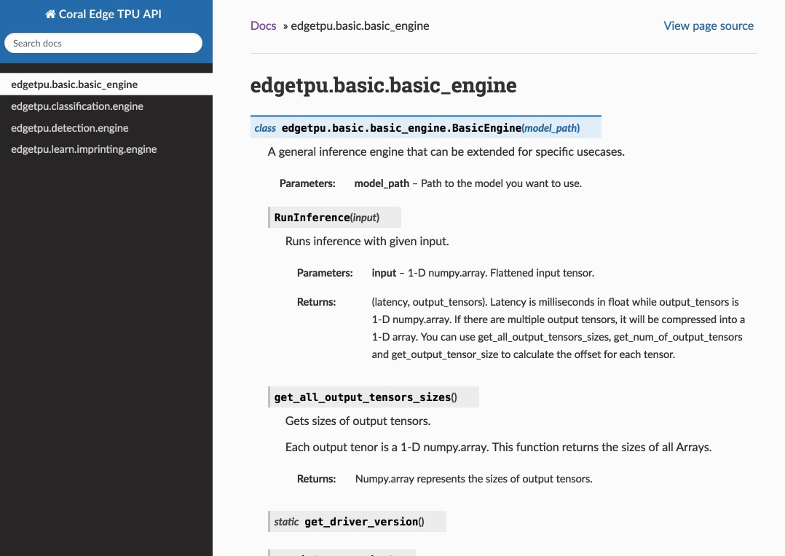The height and width of the screenshot is (556, 785).
Task: Click the Returns label under RunInference
Action: (316, 302)
